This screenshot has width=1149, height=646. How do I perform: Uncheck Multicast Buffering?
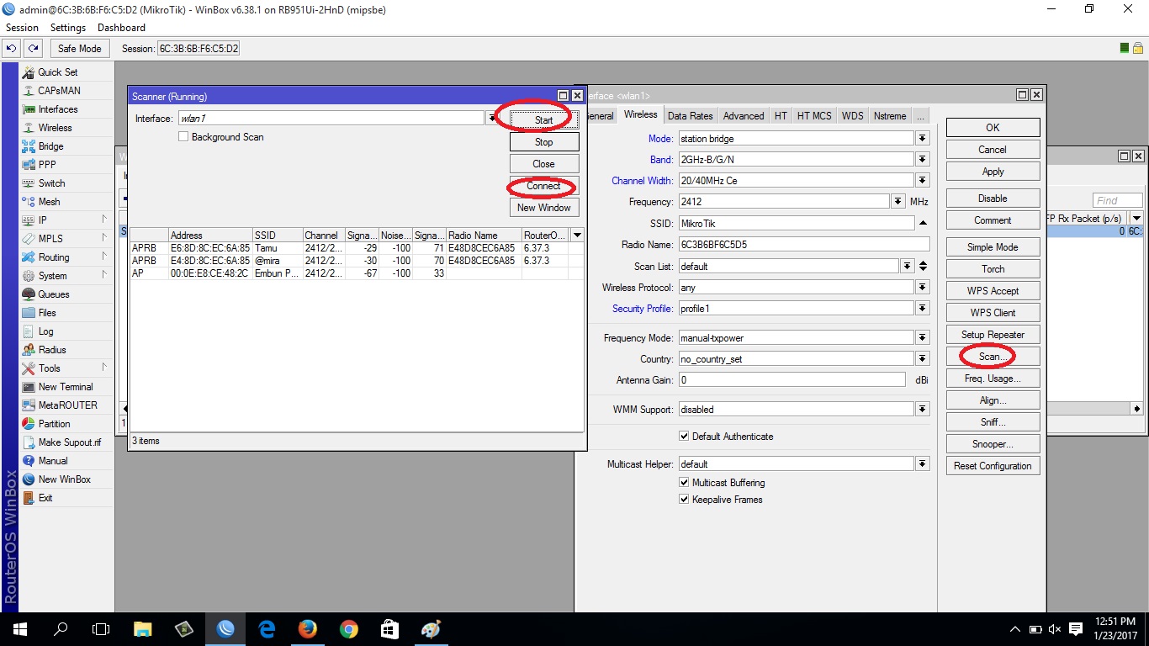[x=684, y=483]
